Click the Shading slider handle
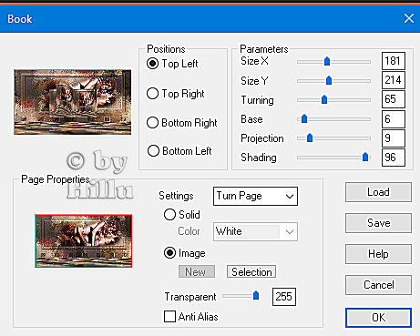This screenshot has height=336, width=420. 365,157
